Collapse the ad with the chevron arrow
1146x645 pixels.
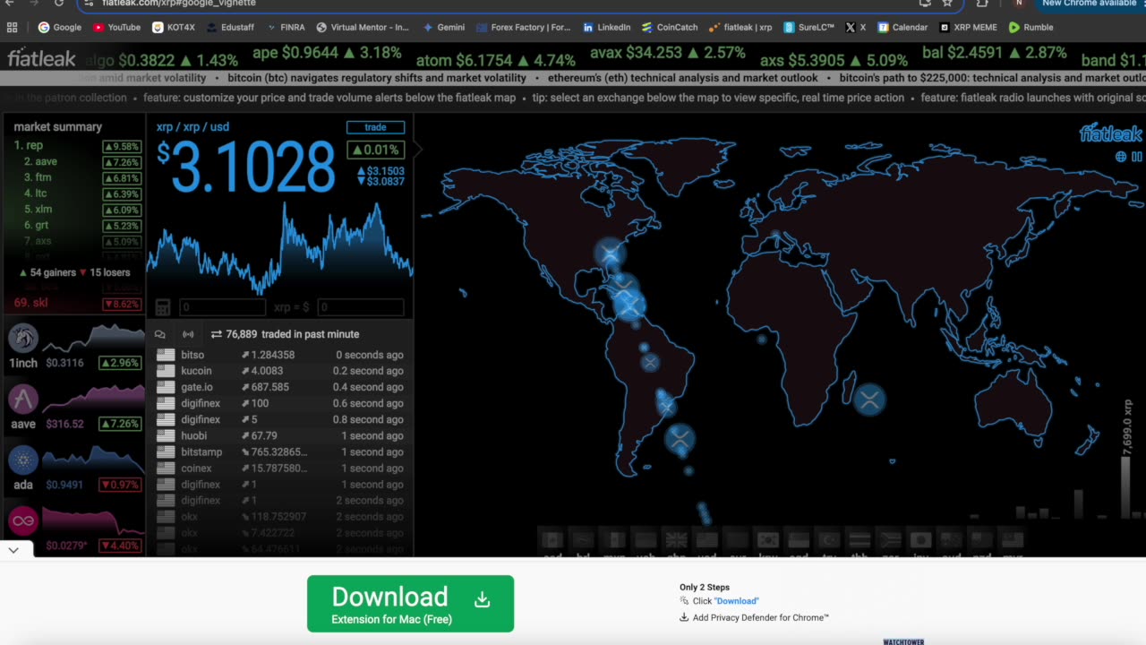pos(13,550)
